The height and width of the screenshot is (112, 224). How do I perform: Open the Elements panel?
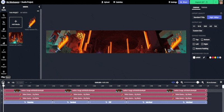click(4, 43)
